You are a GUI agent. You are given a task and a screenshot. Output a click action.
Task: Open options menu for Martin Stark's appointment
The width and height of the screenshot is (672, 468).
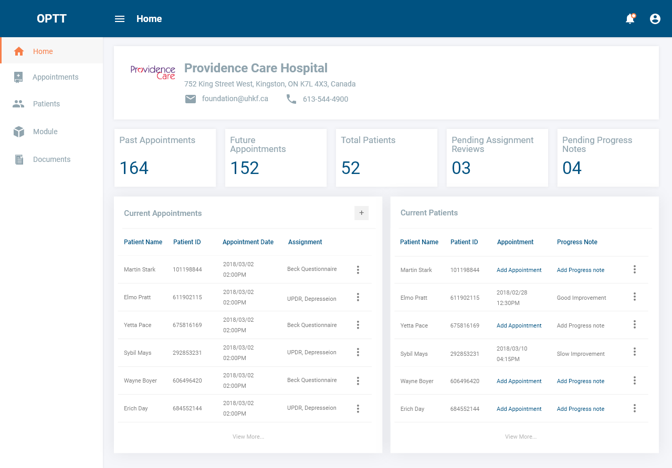(x=358, y=270)
